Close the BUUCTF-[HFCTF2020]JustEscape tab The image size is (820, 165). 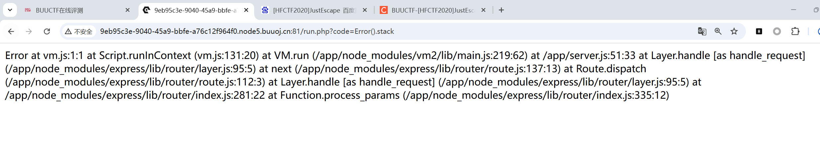click(x=483, y=10)
